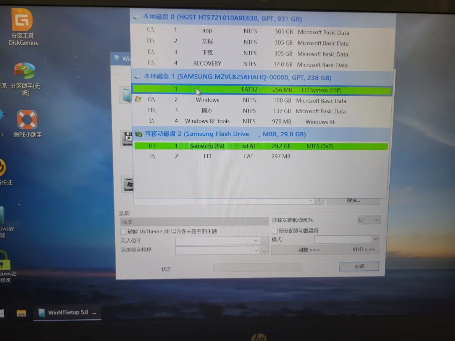Click the removable disk 2 drive icon
This screenshot has height=341, width=455.
tap(139, 134)
